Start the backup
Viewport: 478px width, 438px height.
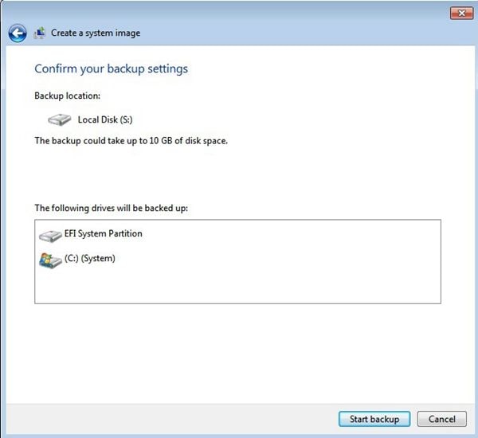tap(374, 419)
